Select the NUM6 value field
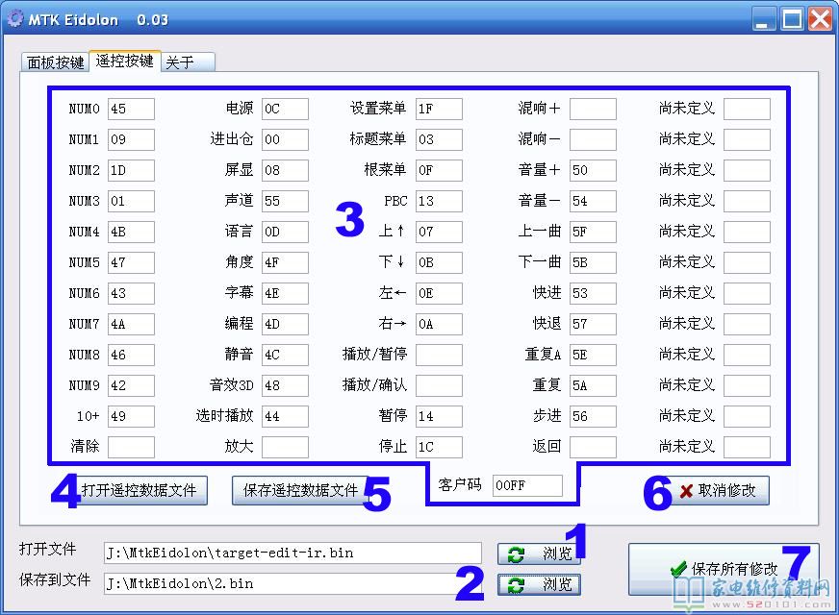839x615 pixels. pyautogui.click(x=131, y=293)
